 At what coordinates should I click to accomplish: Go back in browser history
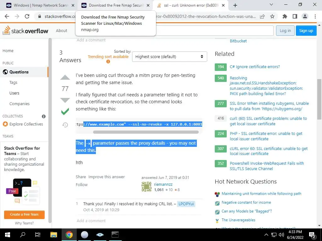(x=7, y=16)
